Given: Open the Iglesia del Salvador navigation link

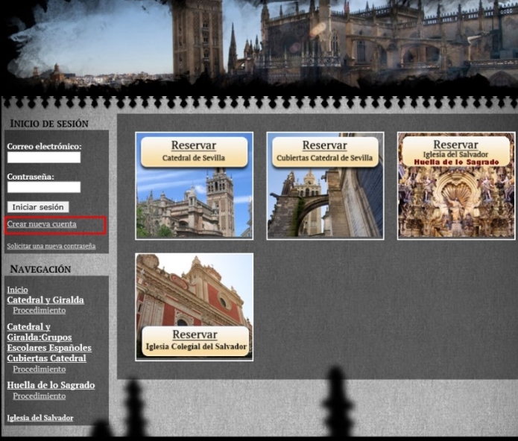Looking at the screenshot, I should (40, 418).
